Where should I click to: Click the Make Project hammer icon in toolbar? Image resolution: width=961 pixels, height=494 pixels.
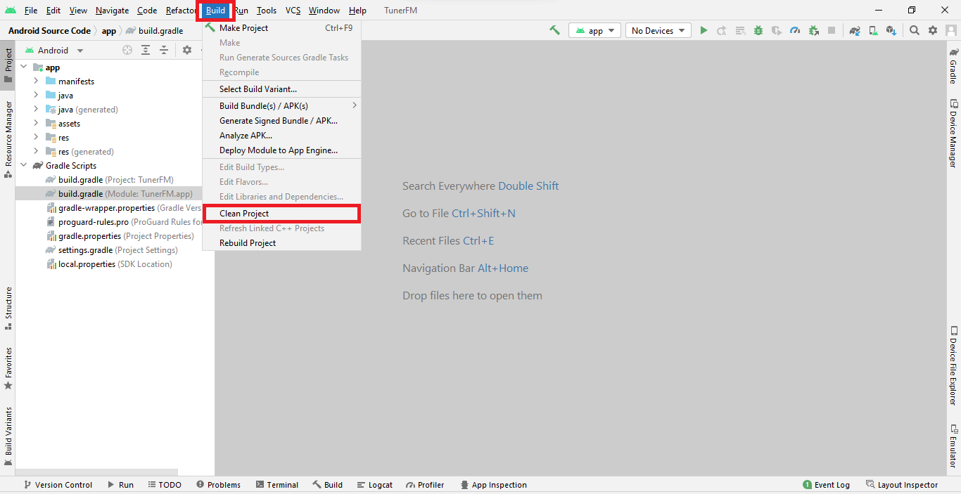(x=554, y=30)
